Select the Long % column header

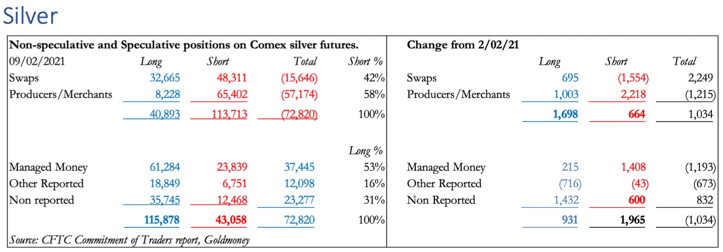(366, 151)
